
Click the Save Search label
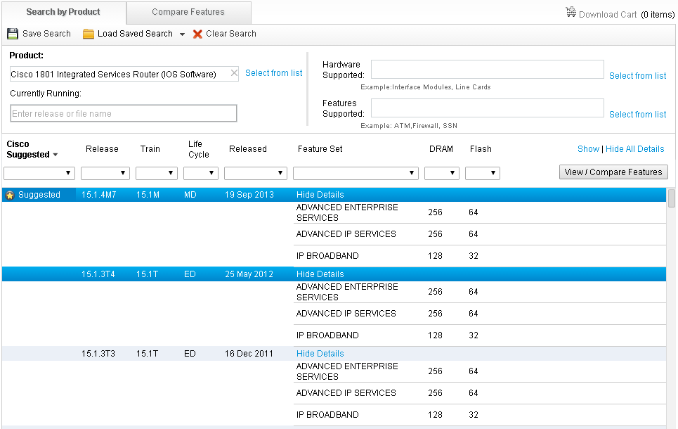(46, 34)
